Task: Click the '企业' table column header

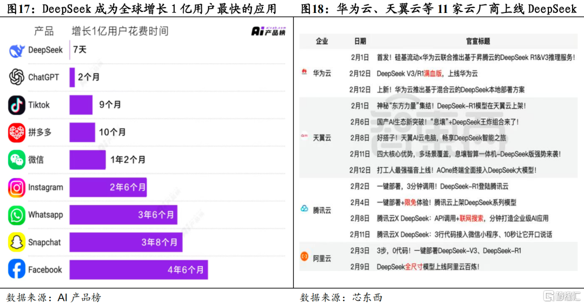Action: tap(322, 41)
